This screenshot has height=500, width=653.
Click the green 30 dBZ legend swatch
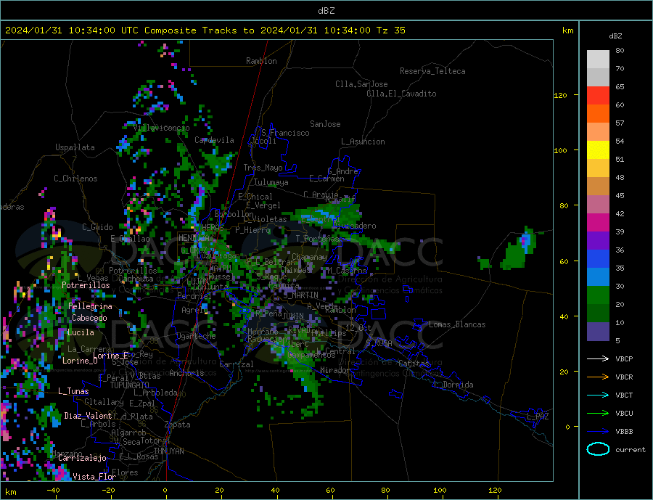(598, 295)
